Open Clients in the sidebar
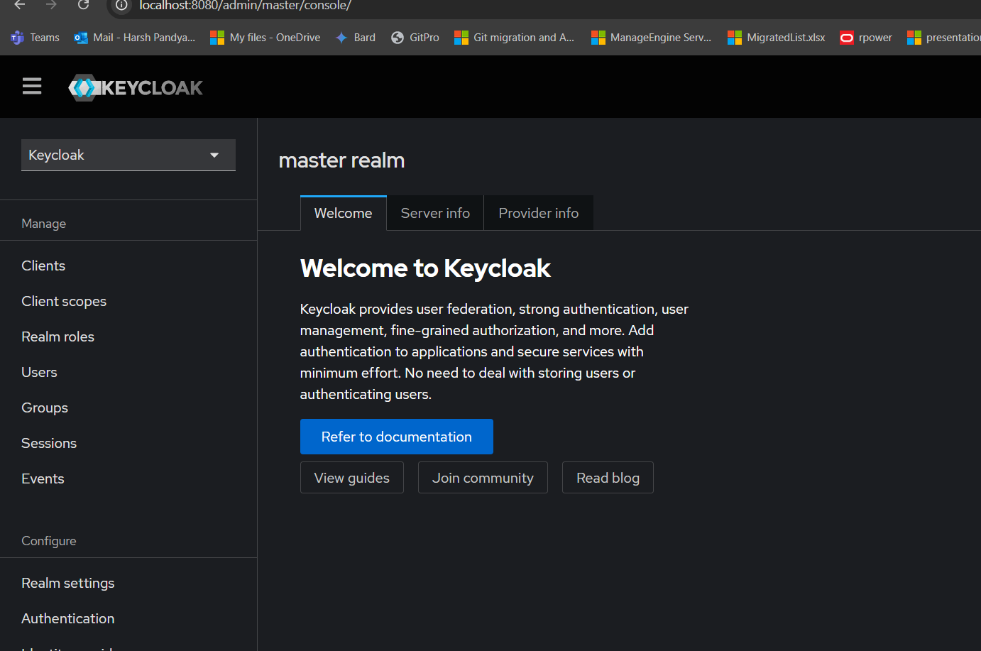The height and width of the screenshot is (651, 981). [x=43, y=266]
